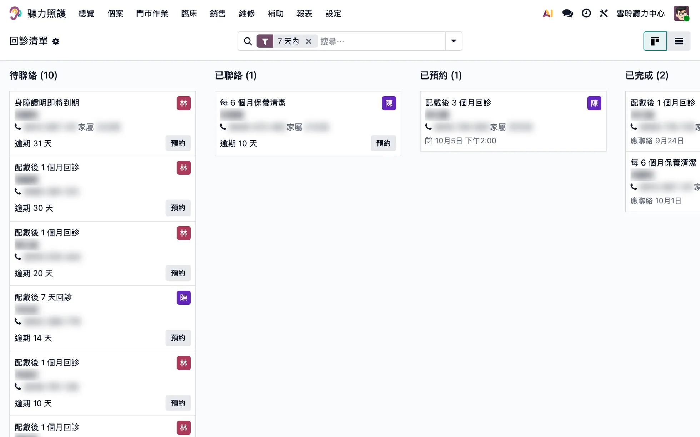Open the 補助 menu

tap(275, 14)
